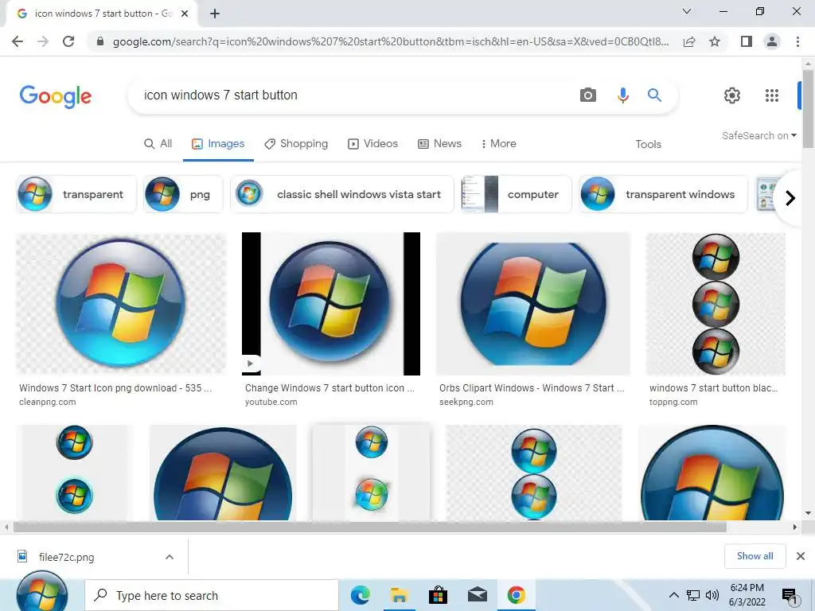The height and width of the screenshot is (611, 815).
Task: Open a new tab with the plus button
Action: tap(215, 14)
